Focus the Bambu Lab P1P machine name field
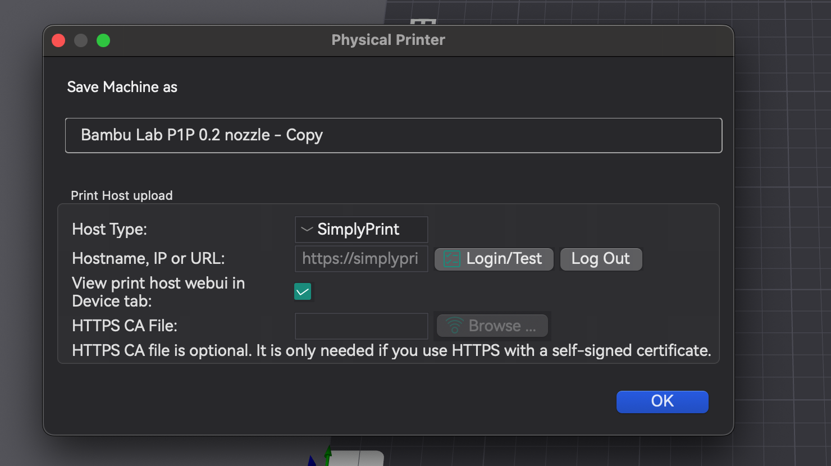831x466 pixels. tap(394, 135)
